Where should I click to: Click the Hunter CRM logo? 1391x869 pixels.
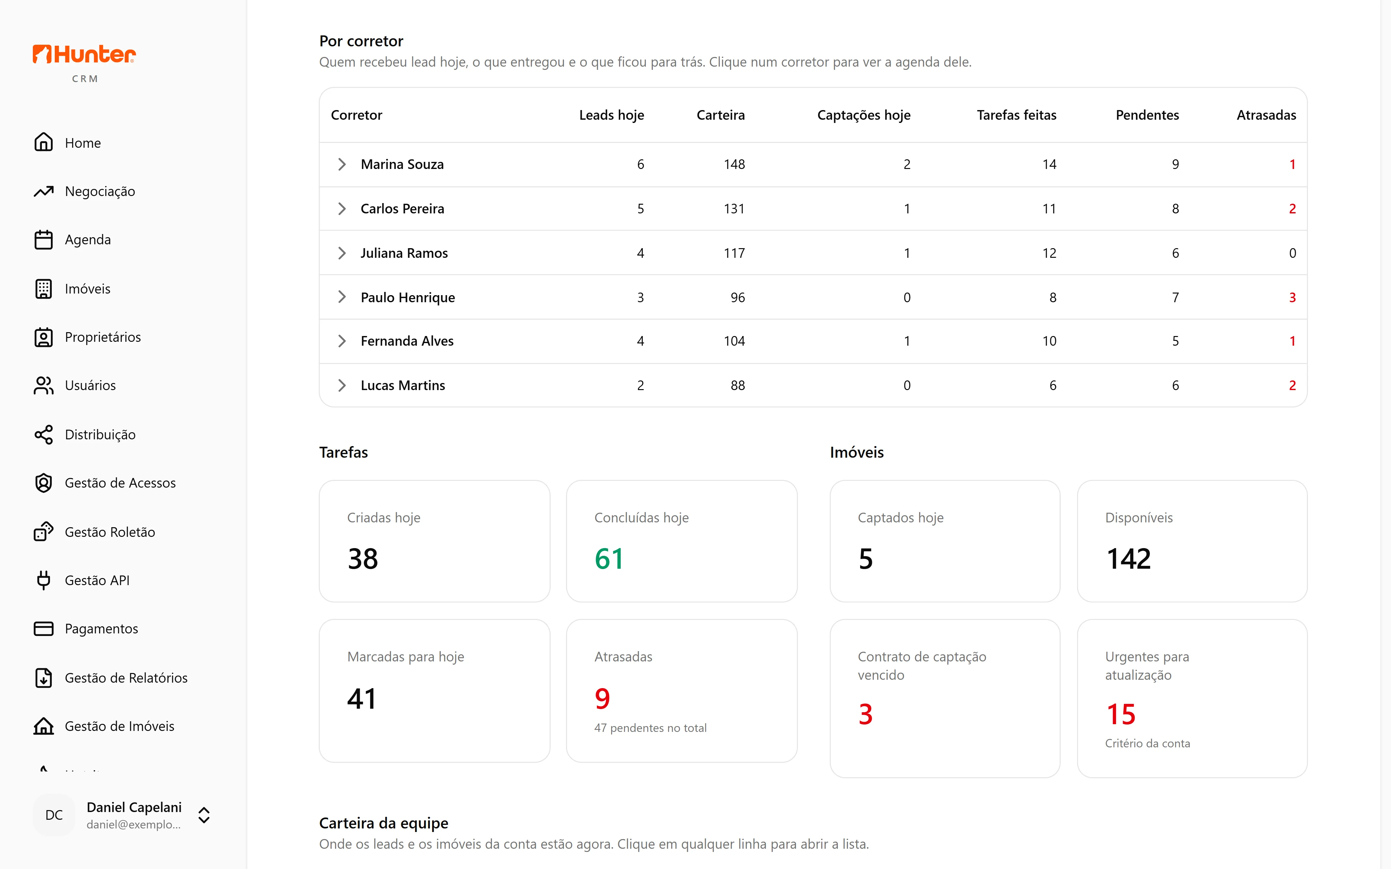(x=84, y=63)
